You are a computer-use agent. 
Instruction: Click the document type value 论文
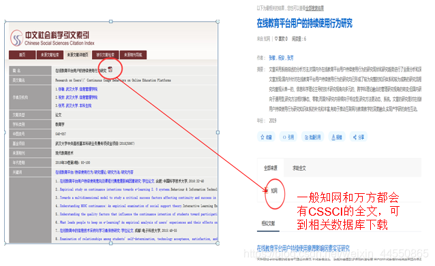59,115
